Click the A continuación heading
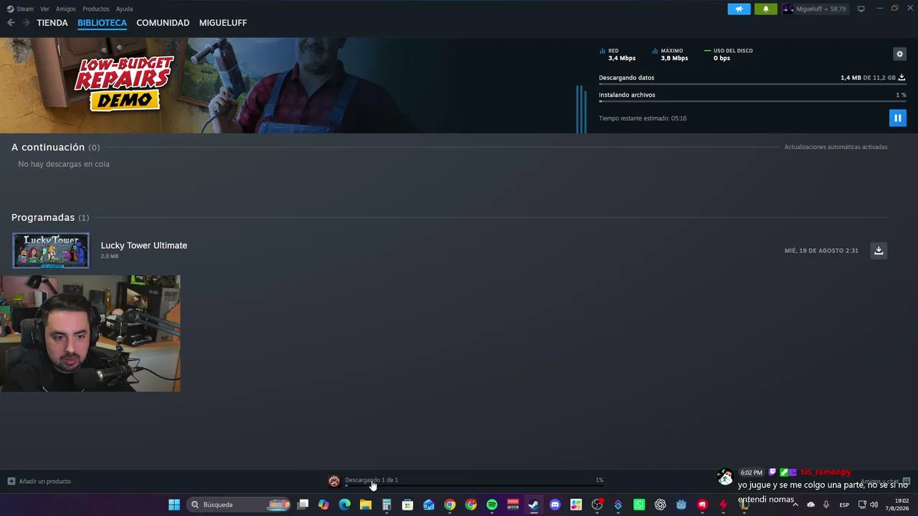 click(48, 147)
